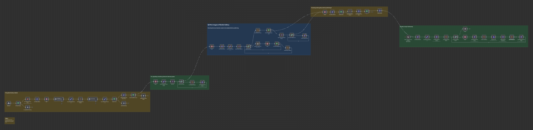This screenshot has width=533, height=130.
Task: Open the first wide HTTP request node in Fixing Build Gallery Details
Action: click(59, 99)
